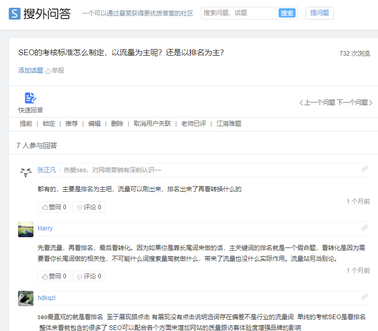
Task: Report the question via 举报
Action: 58,71
